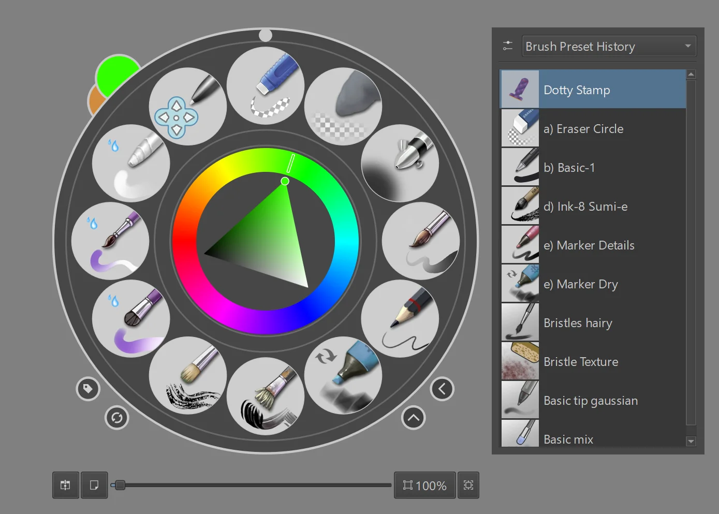Click the tag icon to switch preset tags
This screenshot has width=719, height=514.
point(88,389)
